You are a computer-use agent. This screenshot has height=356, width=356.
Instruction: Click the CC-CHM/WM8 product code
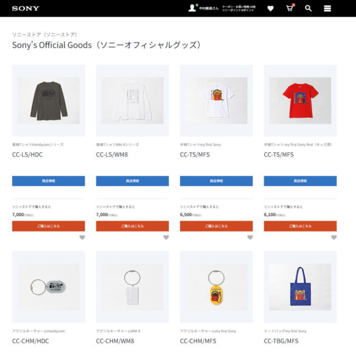pos(115,341)
